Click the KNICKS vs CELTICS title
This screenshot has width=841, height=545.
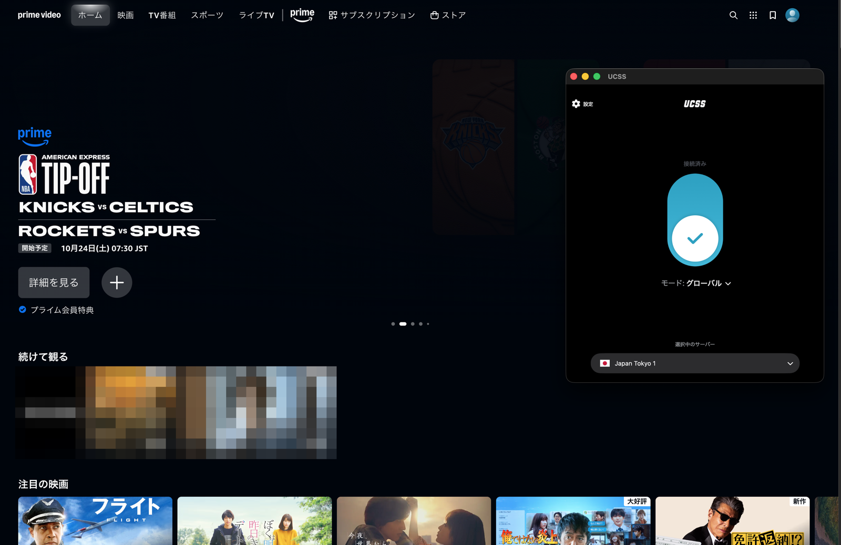click(106, 207)
